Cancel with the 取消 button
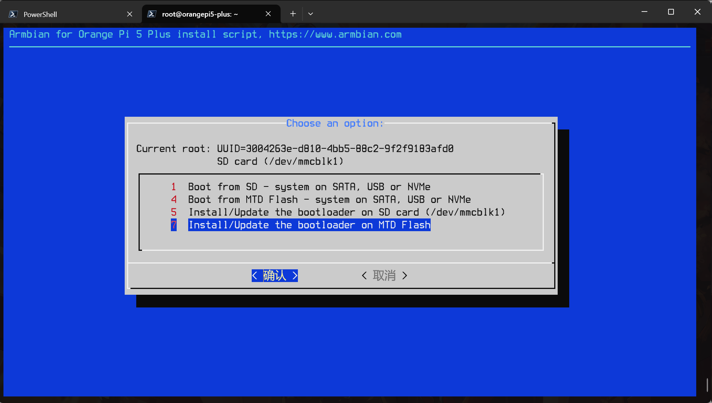712x403 pixels. (x=384, y=275)
